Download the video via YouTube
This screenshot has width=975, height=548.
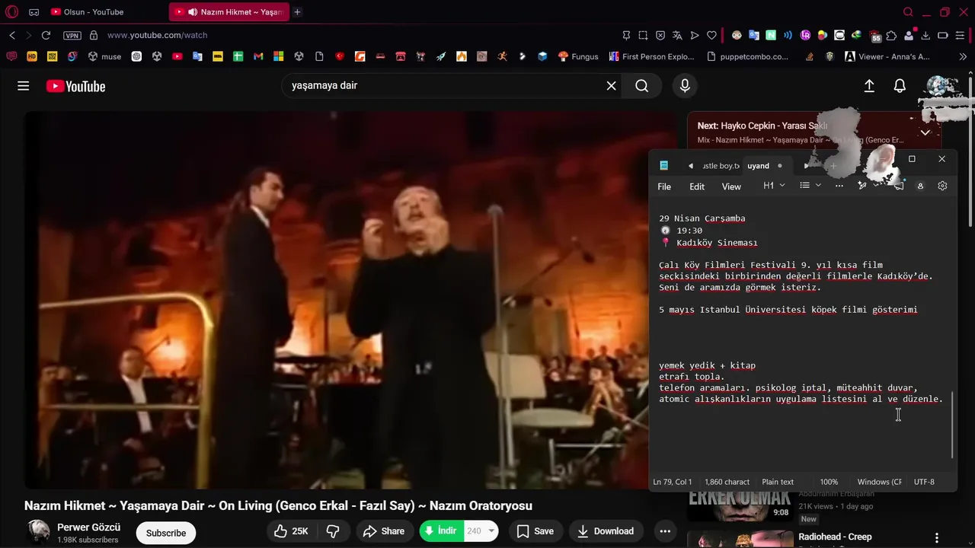click(x=606, y=531)
